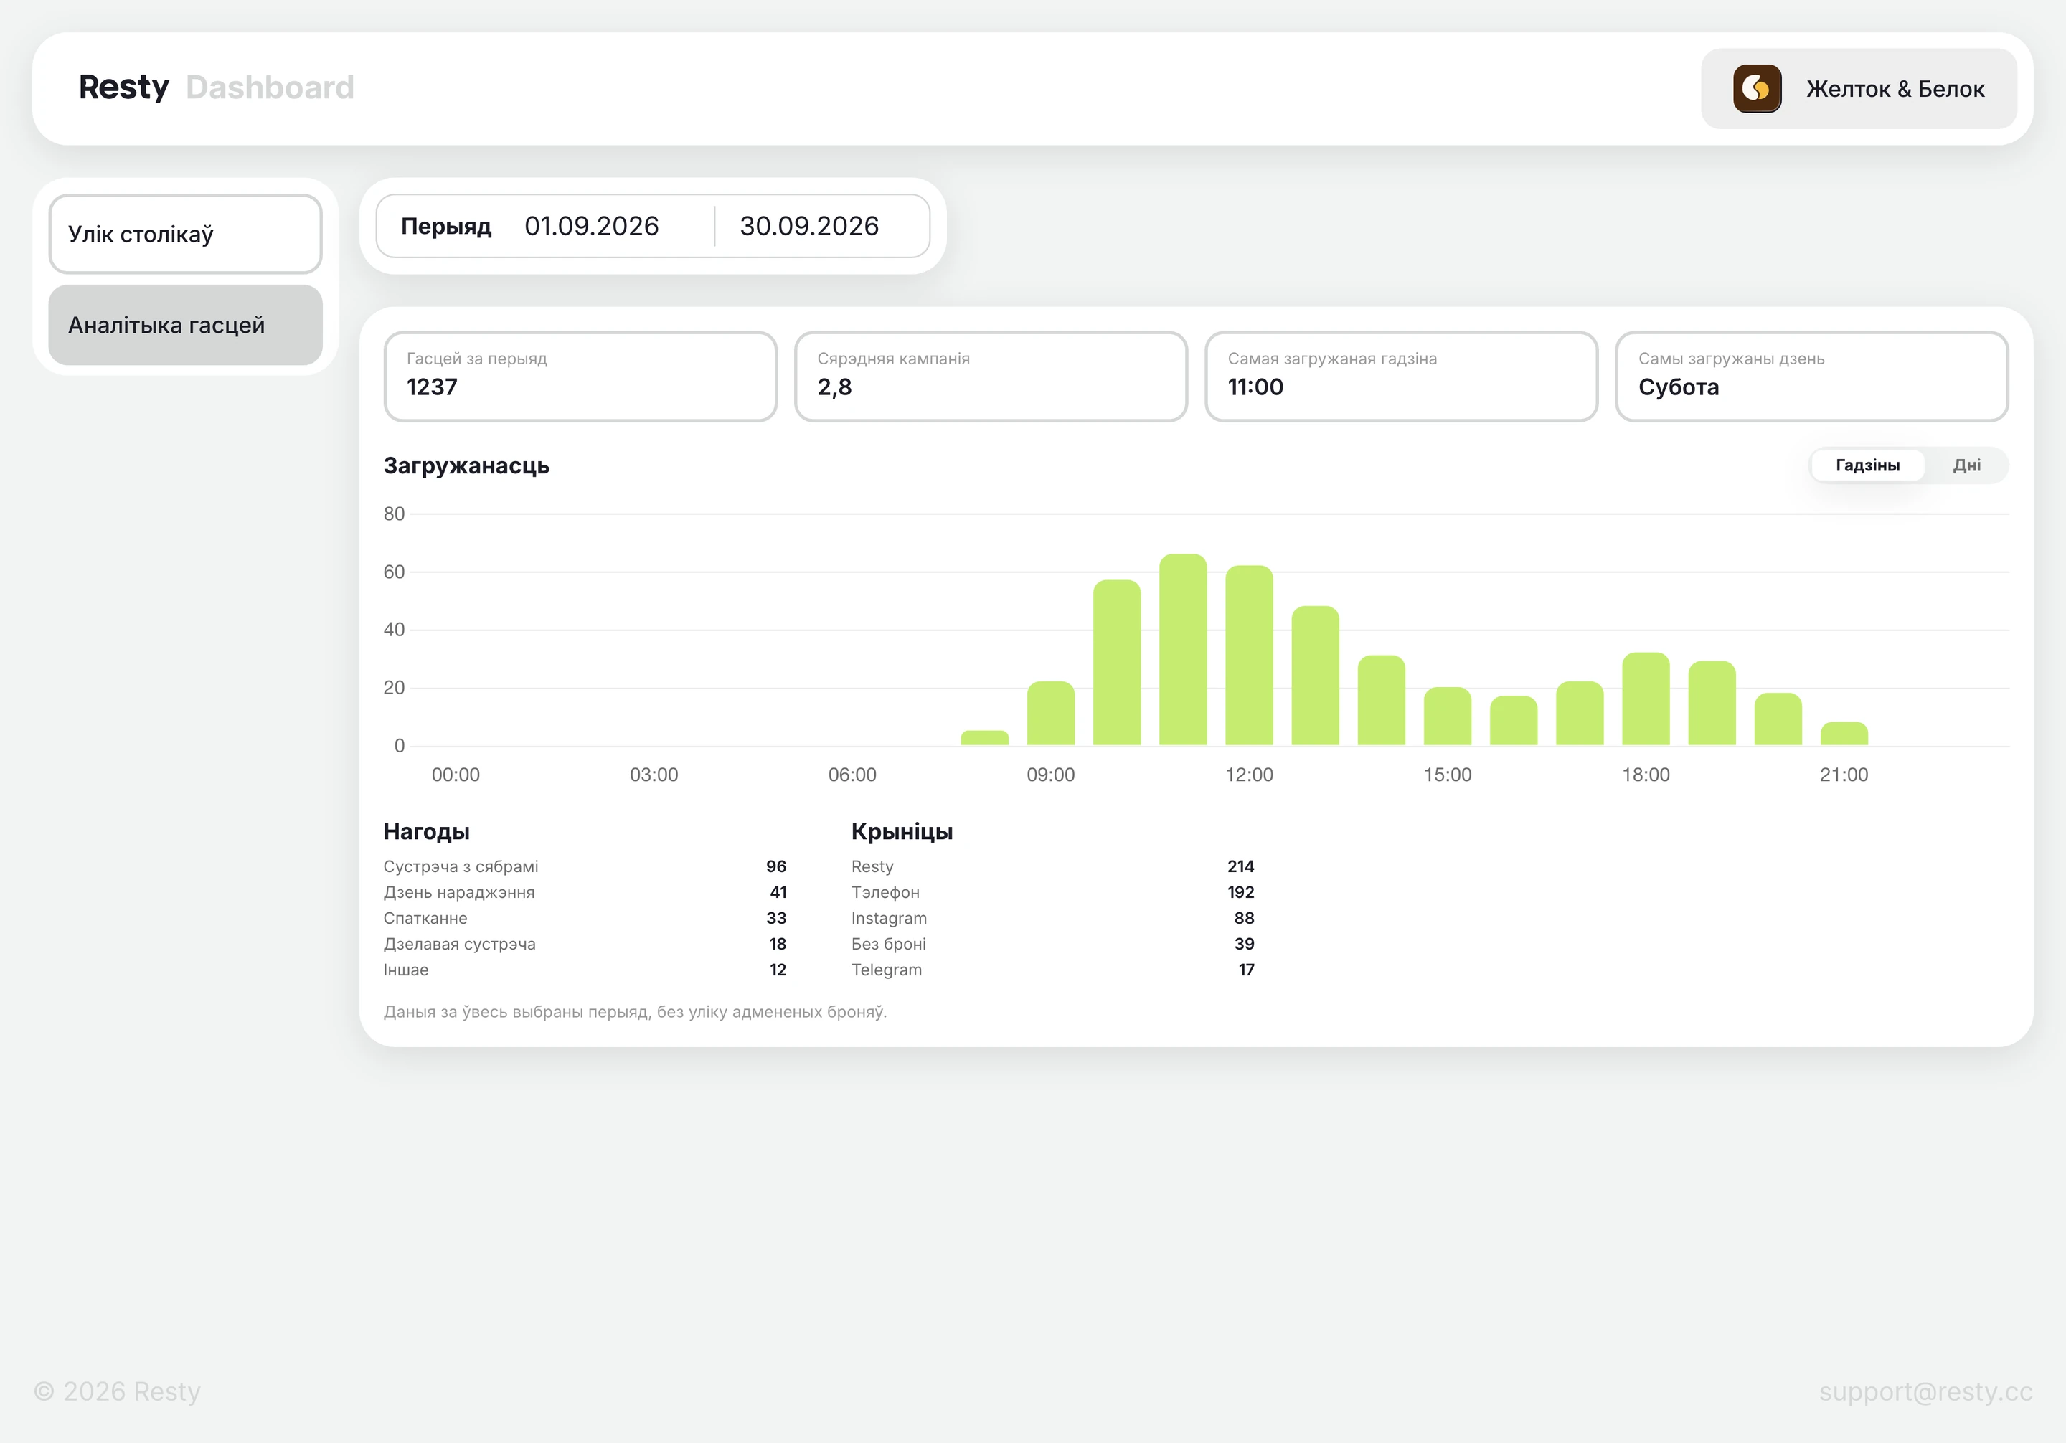
Task: Set the start date 01.09.2026
Action: [592, 226]
